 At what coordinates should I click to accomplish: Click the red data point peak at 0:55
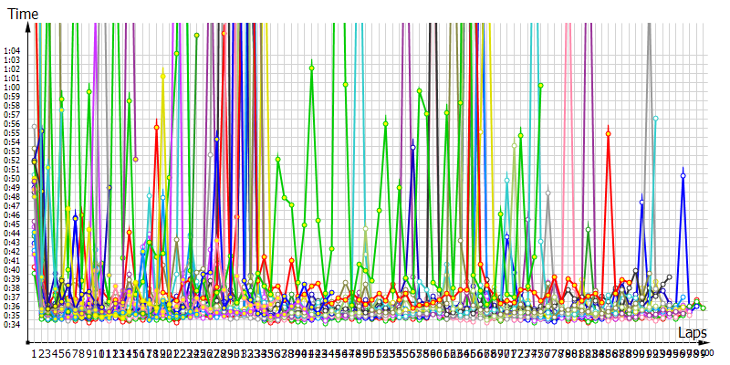pos(609,133)
